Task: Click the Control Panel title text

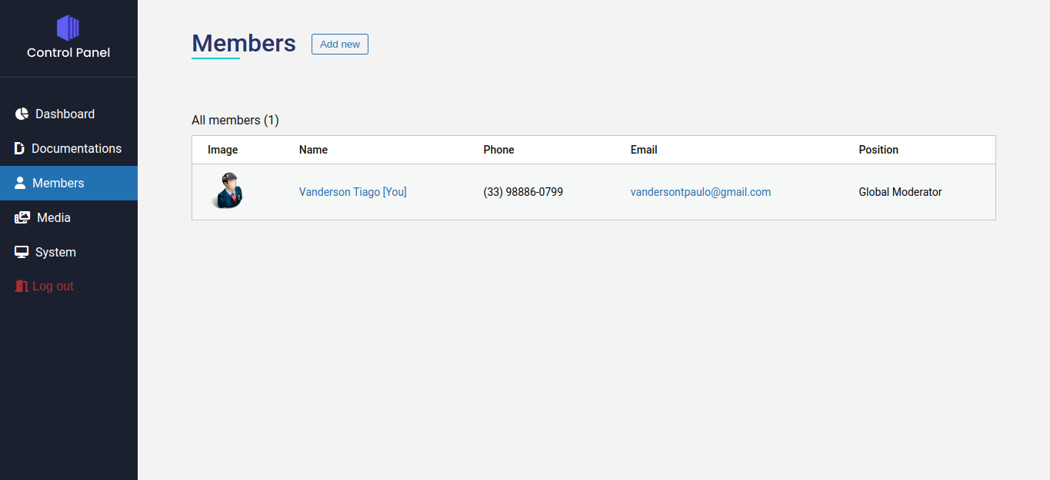Action: click(68, 52)
